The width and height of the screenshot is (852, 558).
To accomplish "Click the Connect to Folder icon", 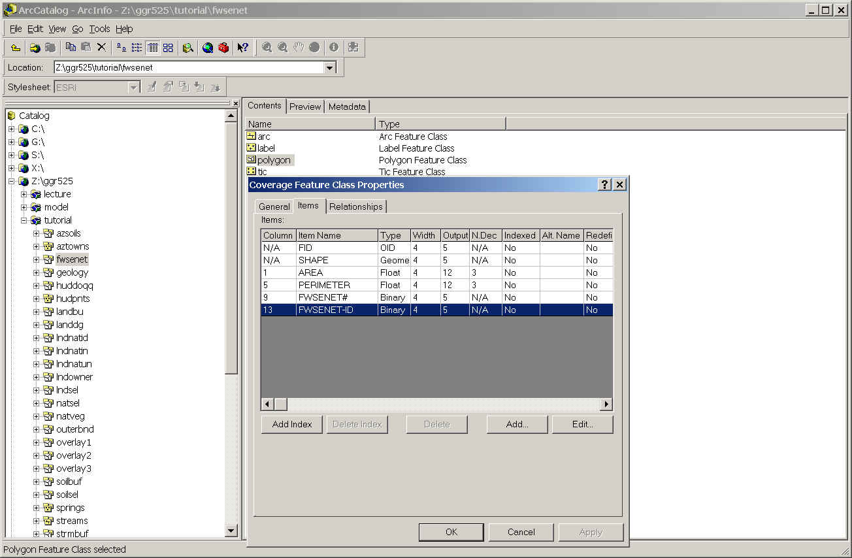I will (35, 48).
